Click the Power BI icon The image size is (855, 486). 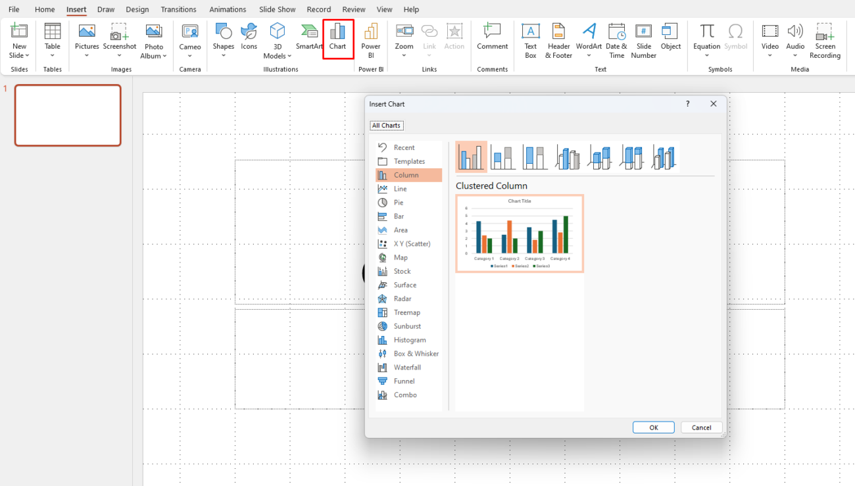371,31
